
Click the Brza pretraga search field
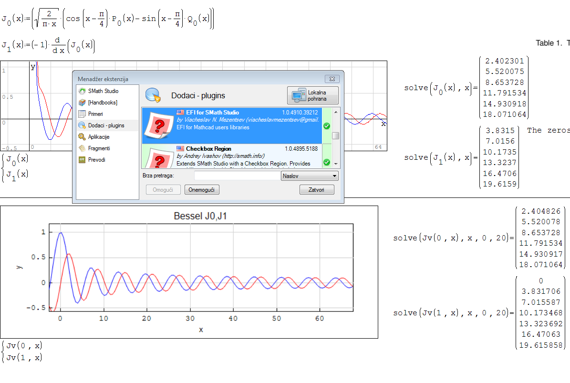237,176
